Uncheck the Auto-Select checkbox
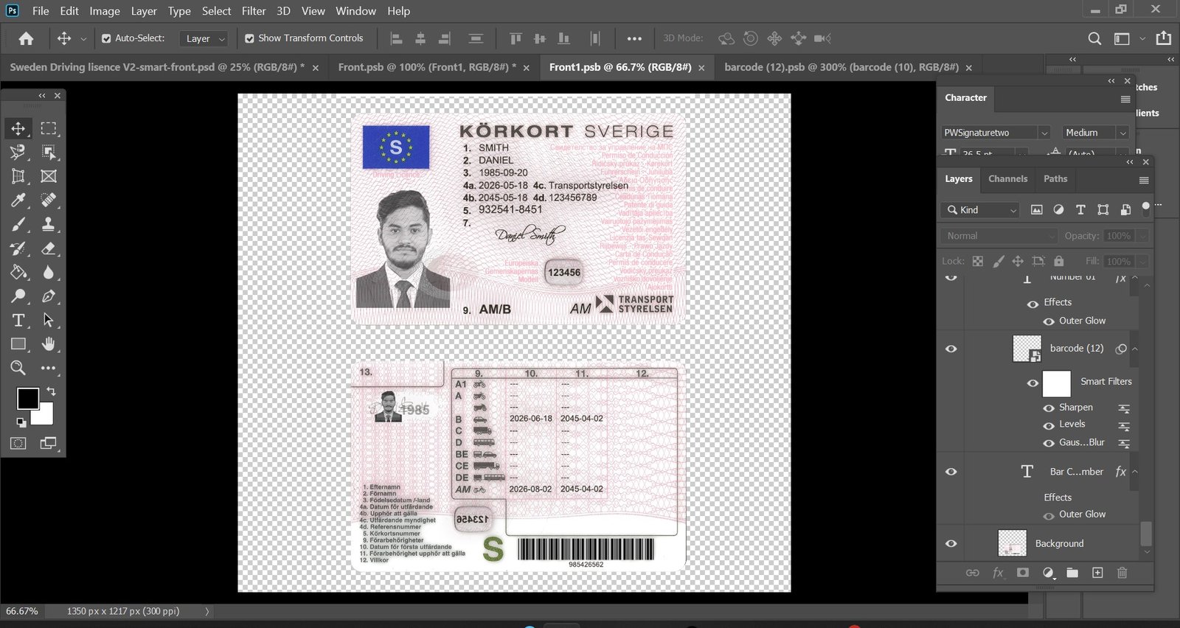Image resolution: width=1180 pixels, height=628 pixels. pyautogui.click(x=106, y=38)
